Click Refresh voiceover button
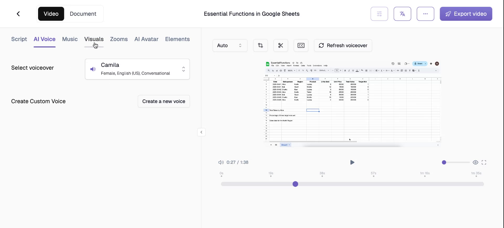The image size is (504, 228). point(343,45)
